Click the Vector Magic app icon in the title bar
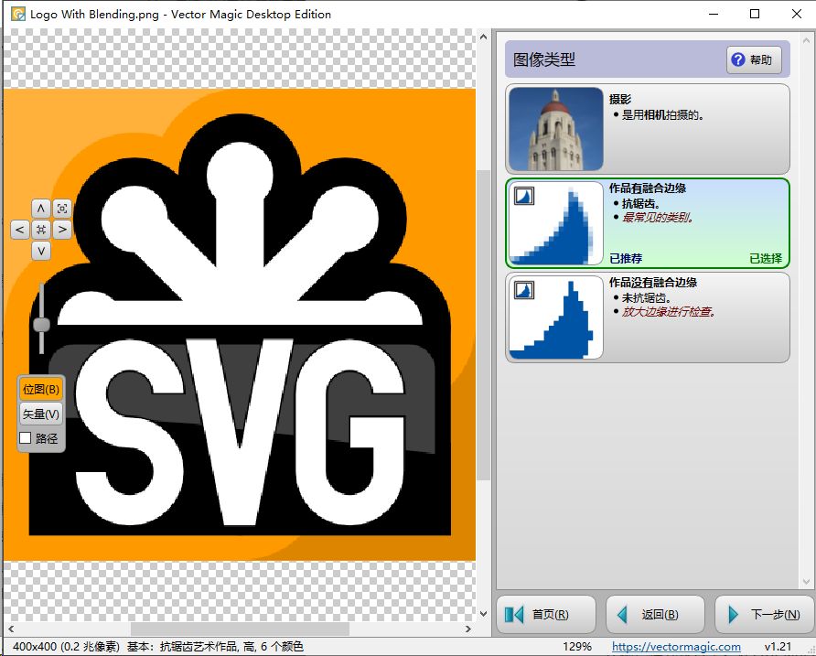The image size is (816, 656). pos(18,14)
